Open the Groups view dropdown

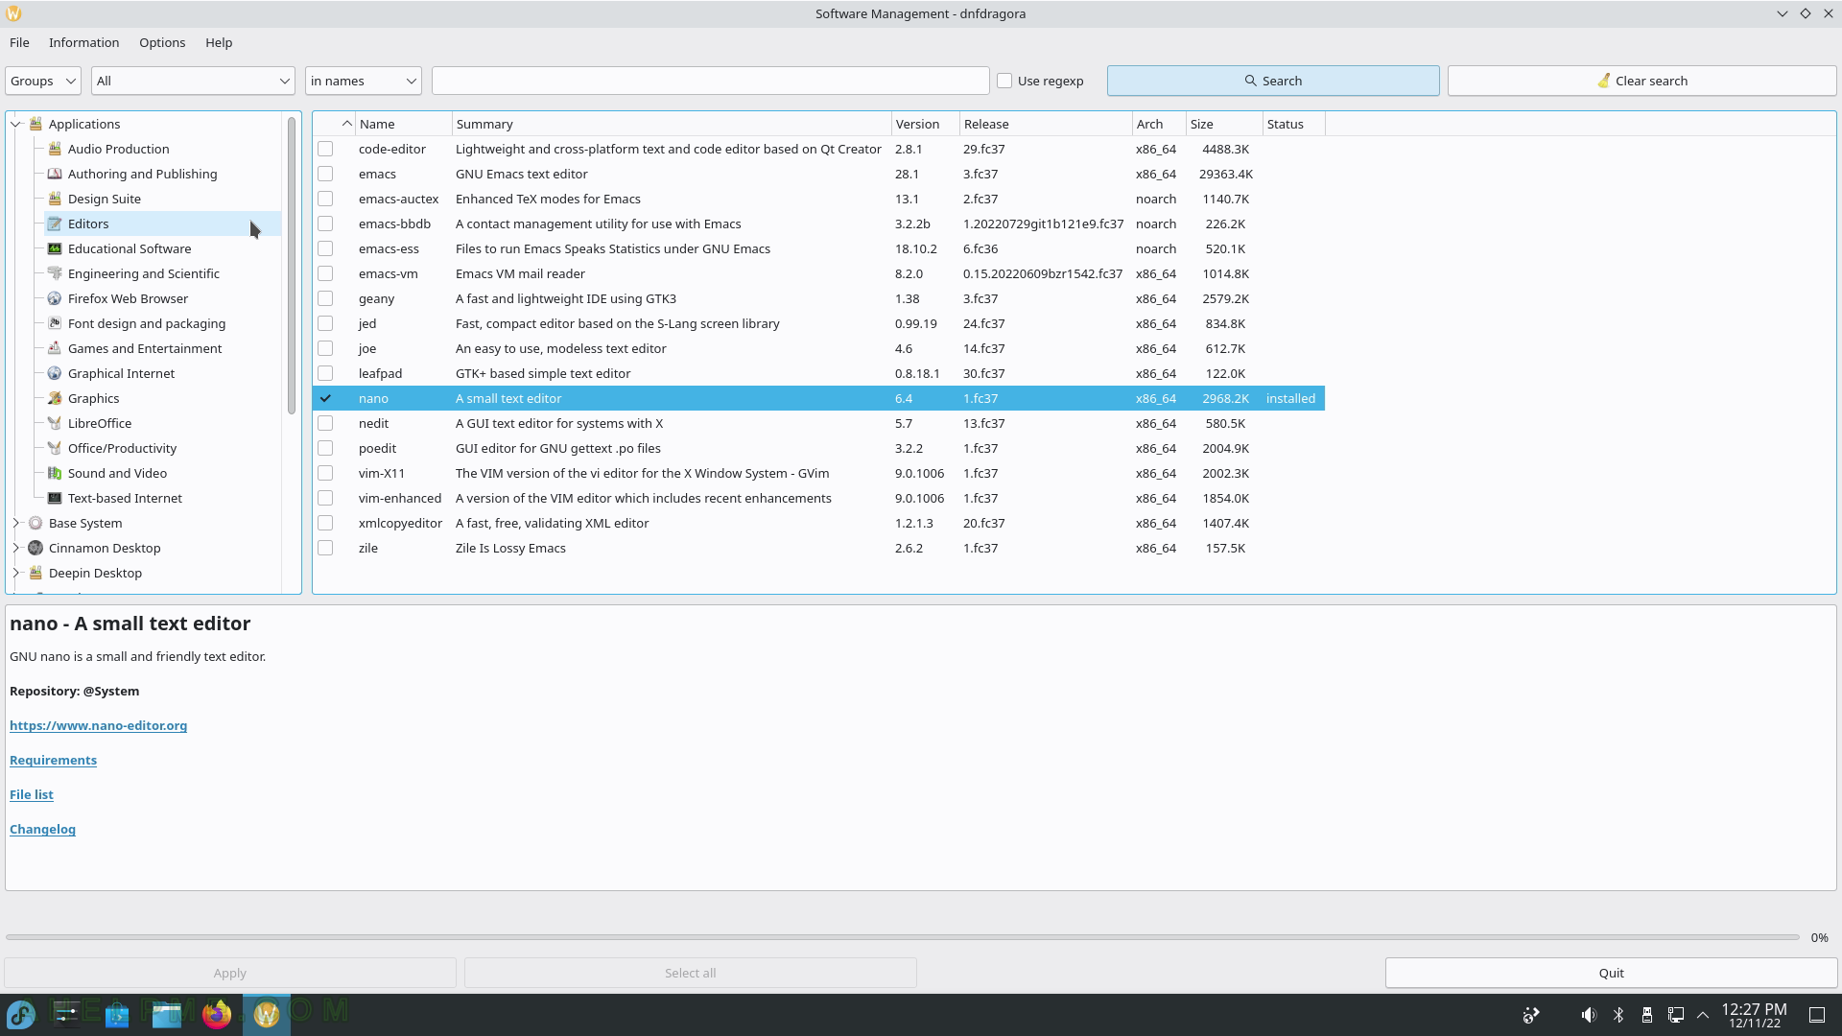(x=43, y=81)
